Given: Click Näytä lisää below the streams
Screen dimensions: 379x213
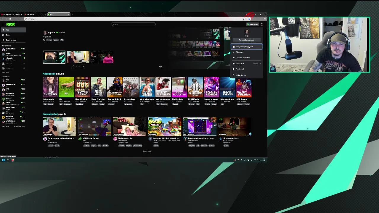Looking at the screenshot, I should (x=147, y=151).
